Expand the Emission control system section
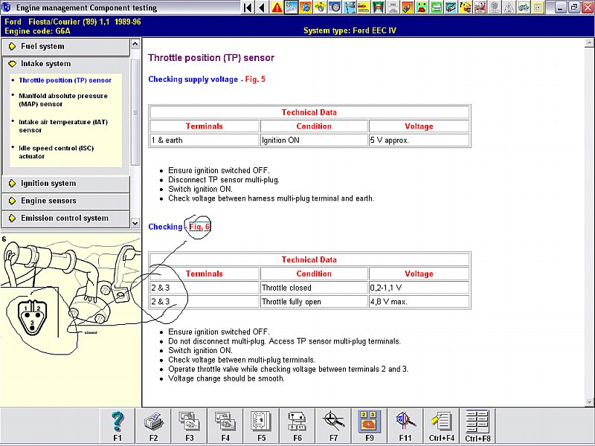 click(65, 219)
